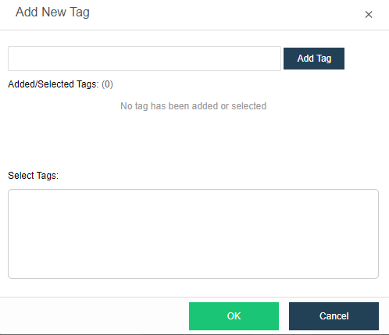Viewport: 389px width, 335px height.
Task: Click the (0) selected tags counter
Action: (107, 84)
